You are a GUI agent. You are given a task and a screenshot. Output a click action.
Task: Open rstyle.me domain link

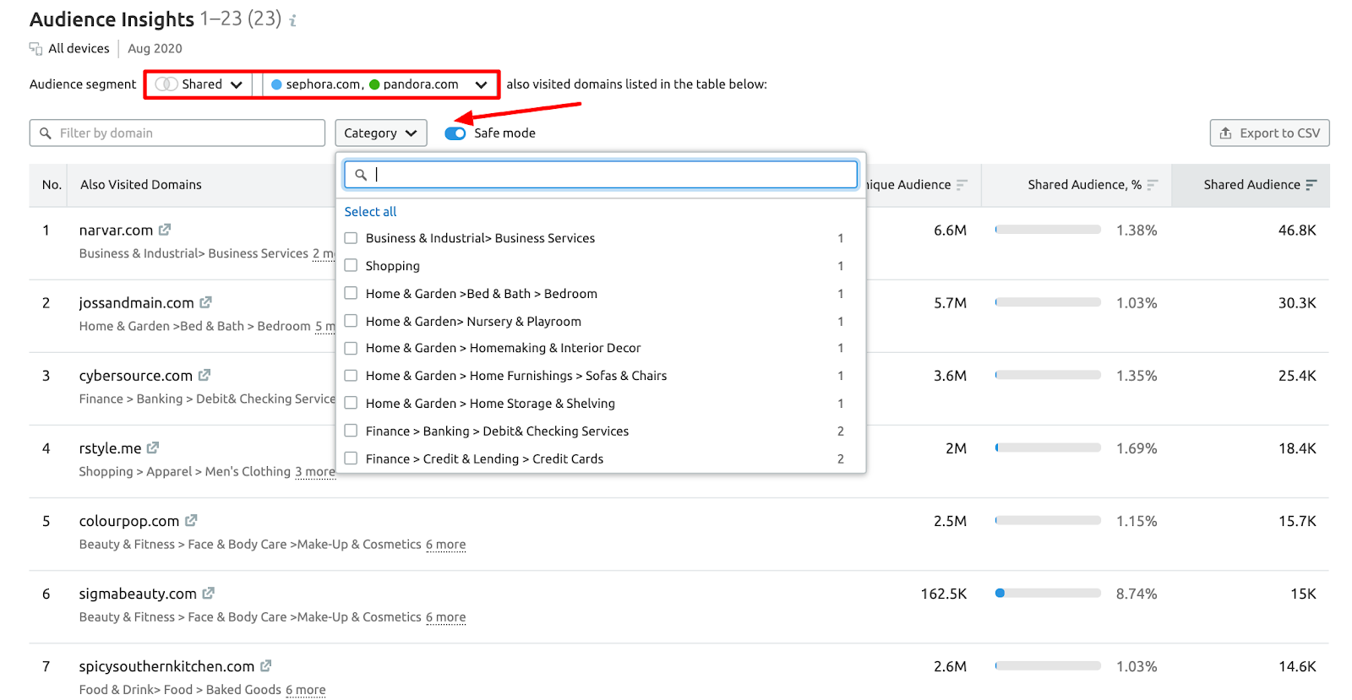point(110,448)
